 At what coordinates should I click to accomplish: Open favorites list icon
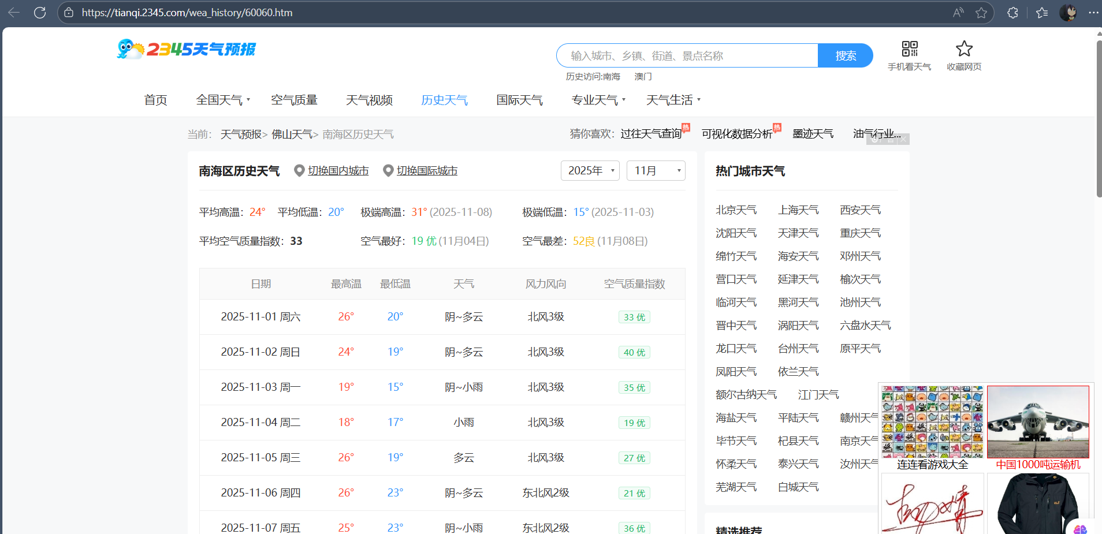click(x=1042, y=12)
